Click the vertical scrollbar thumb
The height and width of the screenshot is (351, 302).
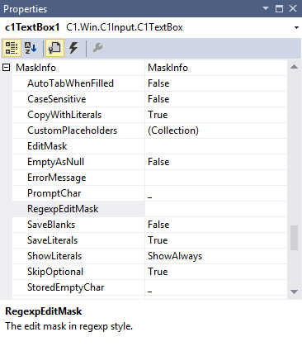coord(294,238)
